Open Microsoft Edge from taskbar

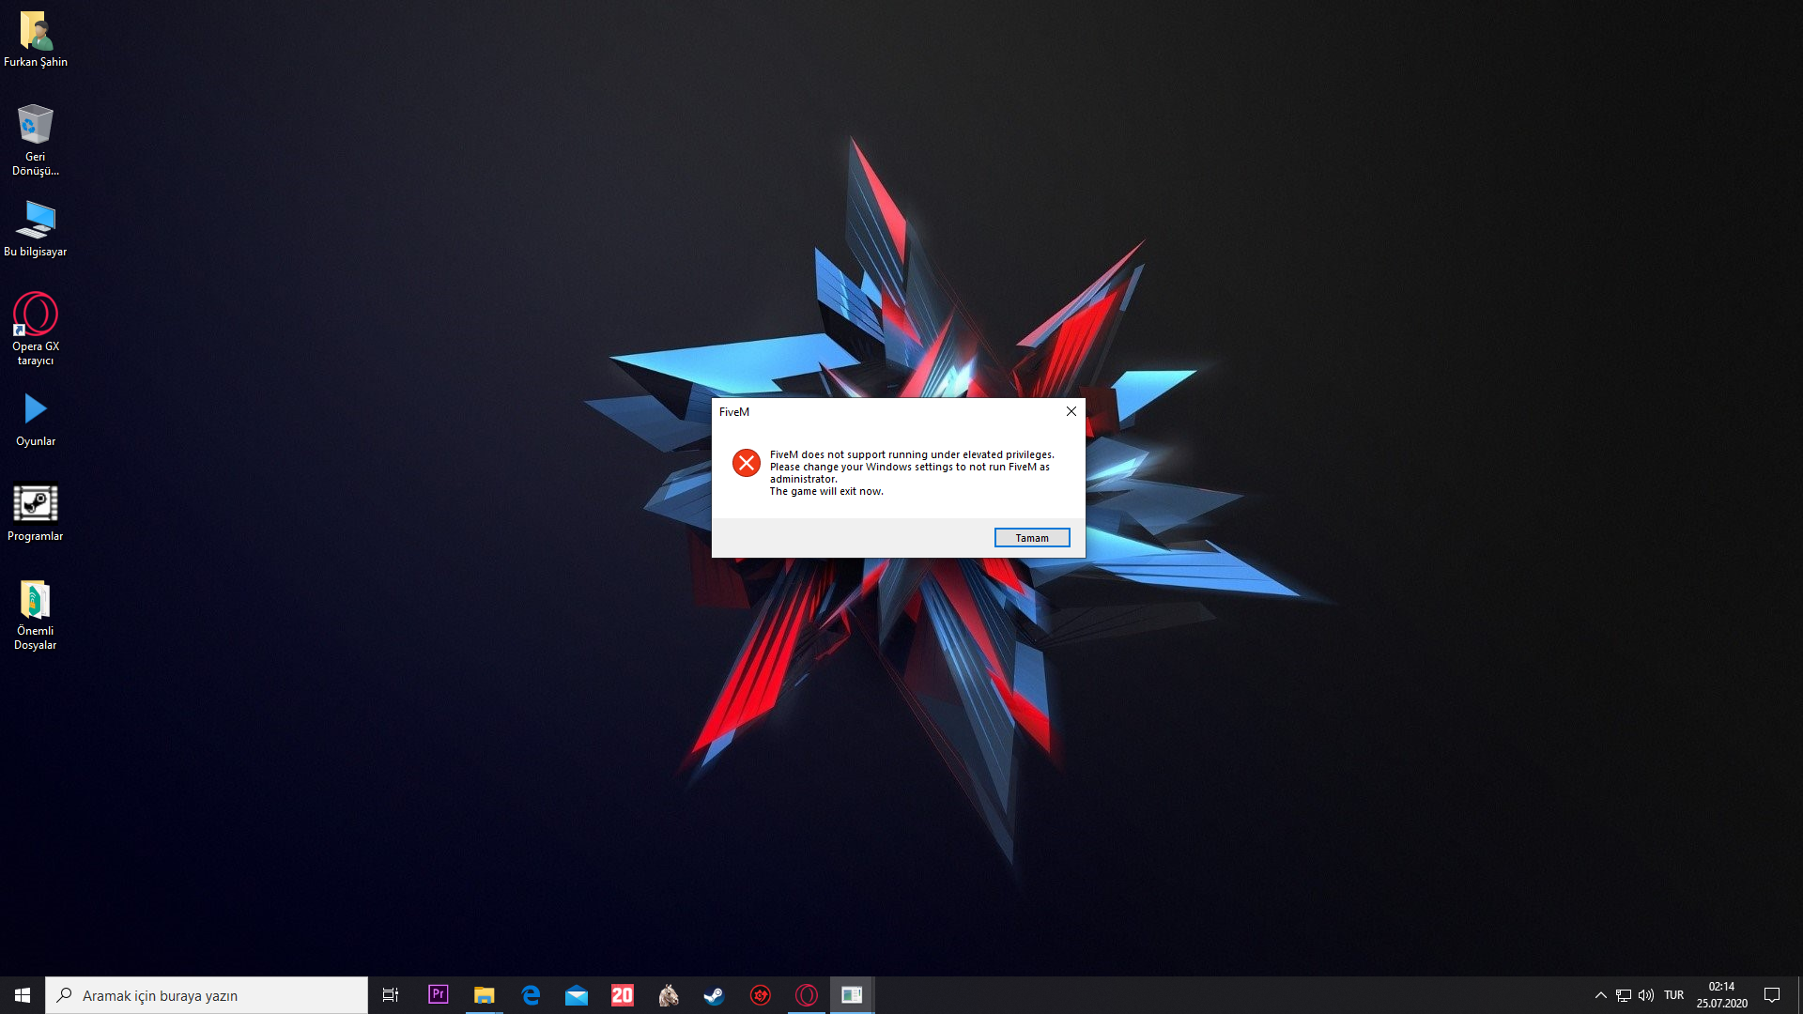coord(531,995)
